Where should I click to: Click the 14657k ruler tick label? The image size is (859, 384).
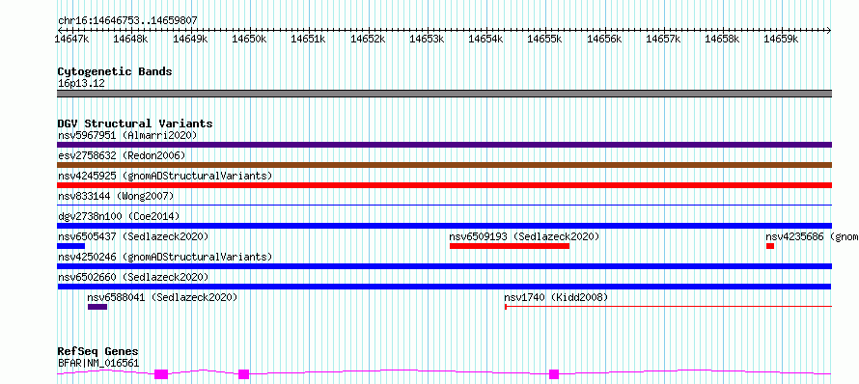pyautogui.click(x=663, y=39)
